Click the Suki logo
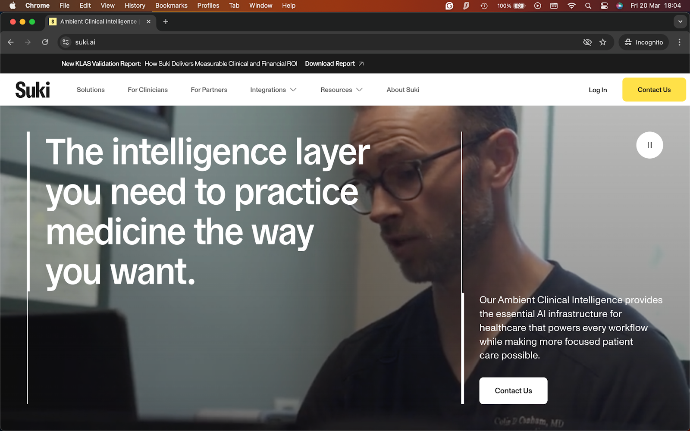 click(33, 90)
